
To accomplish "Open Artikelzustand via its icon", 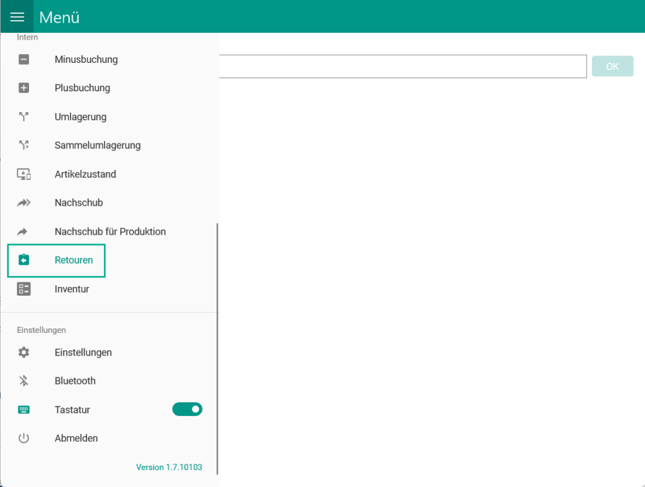I will point(23,174).
